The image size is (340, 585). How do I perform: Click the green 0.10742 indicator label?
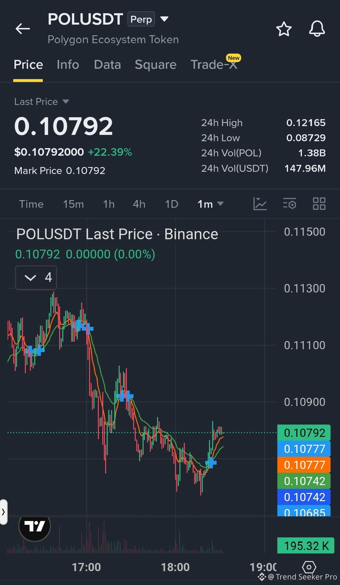pyautogui.click(x=304, y=481)
